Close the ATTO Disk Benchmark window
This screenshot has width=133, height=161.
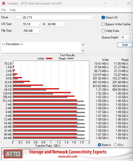[x=128, y=3]
